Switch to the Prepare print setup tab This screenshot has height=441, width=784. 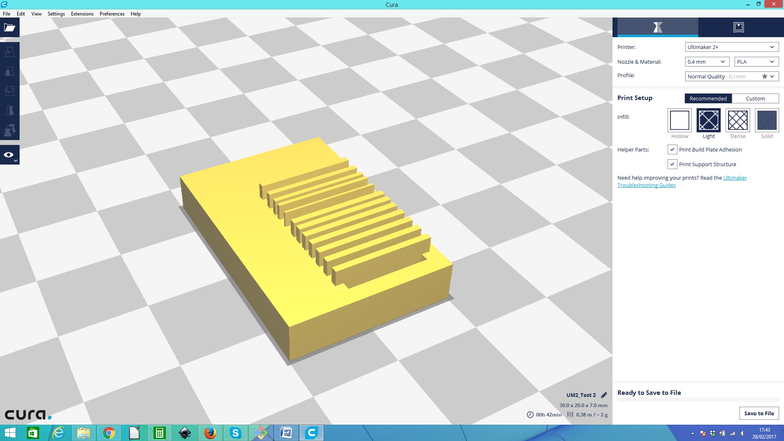tap(657, 27)
